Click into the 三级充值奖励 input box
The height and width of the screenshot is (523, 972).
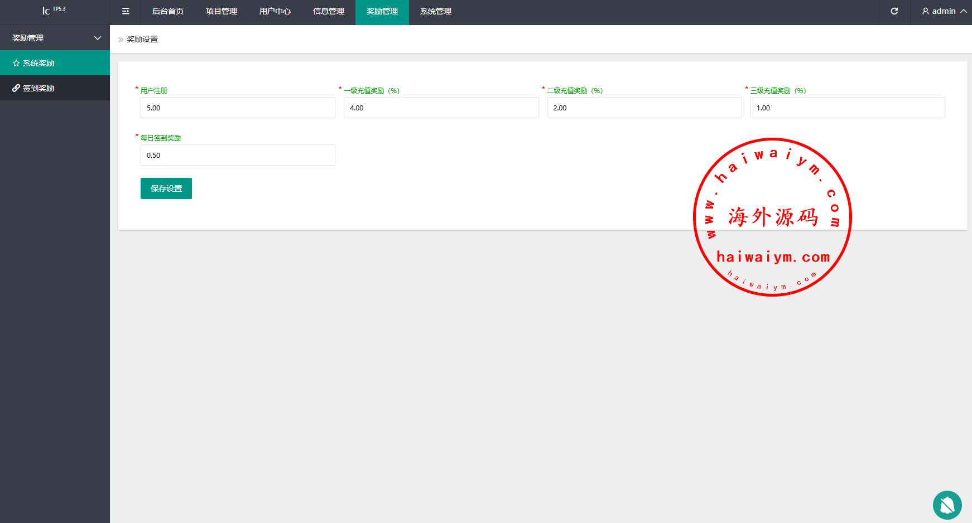point(847,108)
